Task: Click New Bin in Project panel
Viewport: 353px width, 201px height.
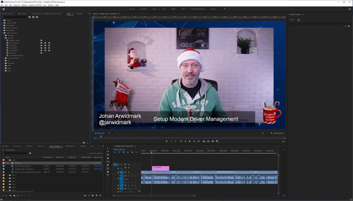Action: point(93,195)
